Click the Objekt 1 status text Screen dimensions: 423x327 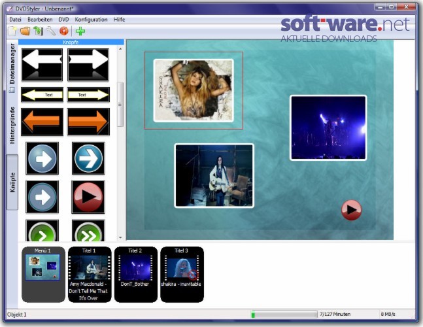click(x=17, y=315)
